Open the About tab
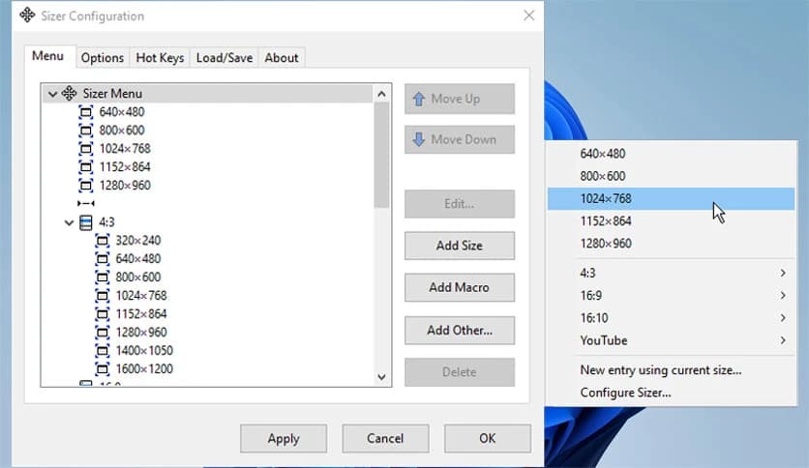 (x=282, y=58)
